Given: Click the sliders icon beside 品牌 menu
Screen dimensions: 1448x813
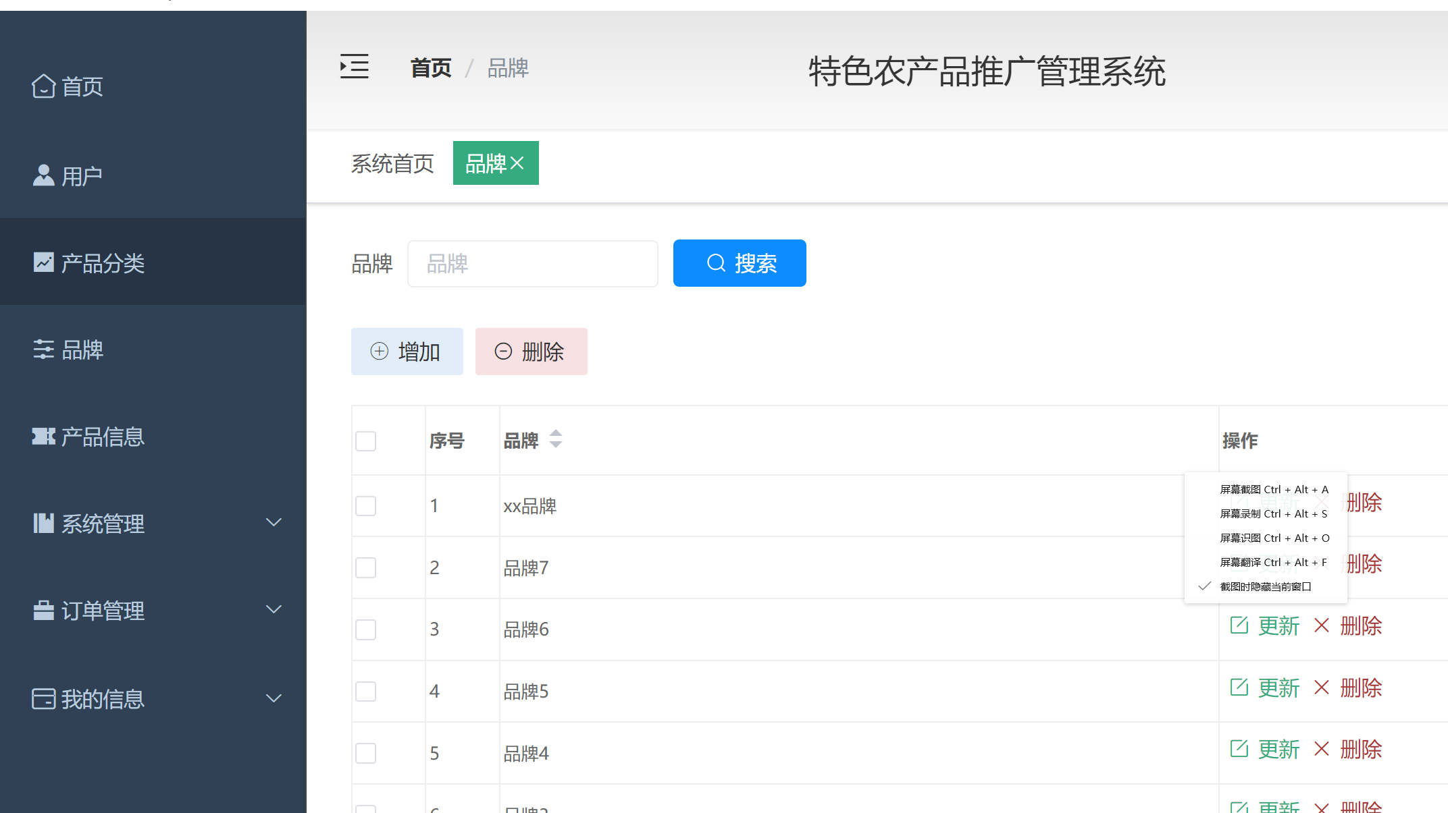Looking at the screenshot, I should pos(43,349).
